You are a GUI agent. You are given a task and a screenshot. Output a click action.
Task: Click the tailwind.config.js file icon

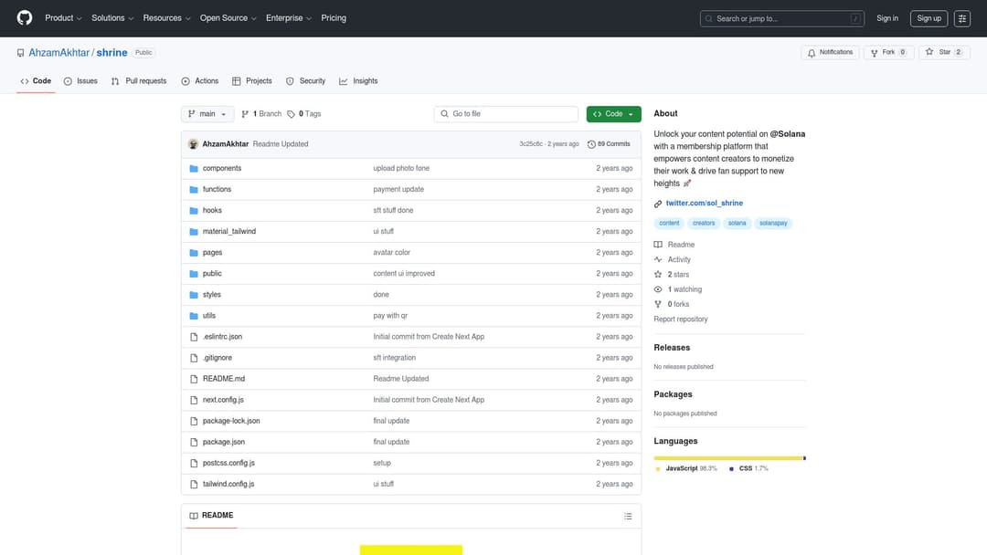click(194, 484)
